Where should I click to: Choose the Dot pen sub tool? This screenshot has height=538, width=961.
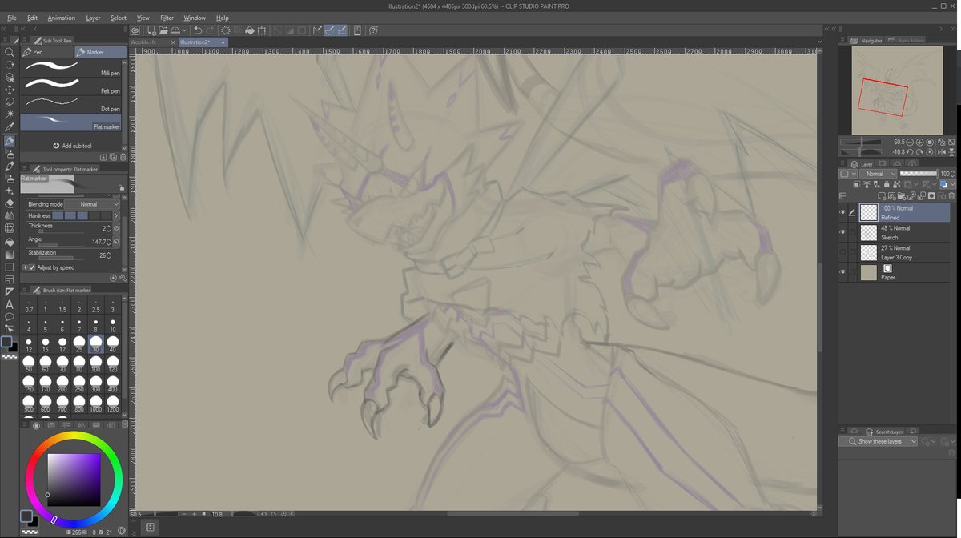71,104
